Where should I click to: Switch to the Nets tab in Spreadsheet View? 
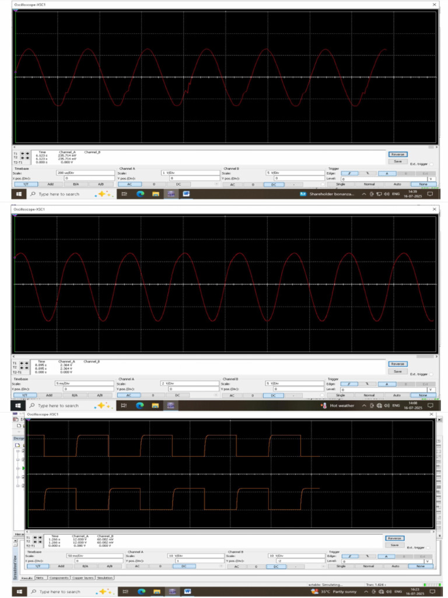tap(40, 578)
